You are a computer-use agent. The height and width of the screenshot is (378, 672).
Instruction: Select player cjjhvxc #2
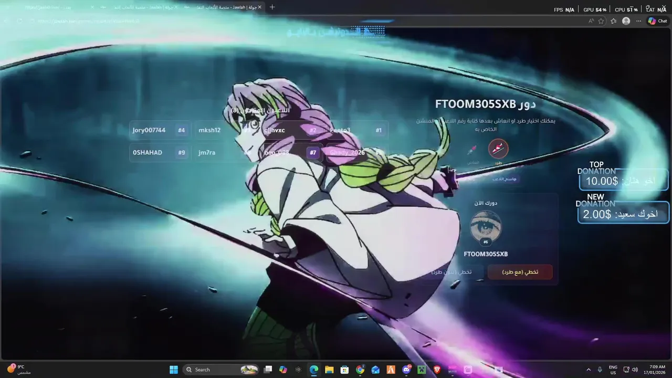click(291, 130)
